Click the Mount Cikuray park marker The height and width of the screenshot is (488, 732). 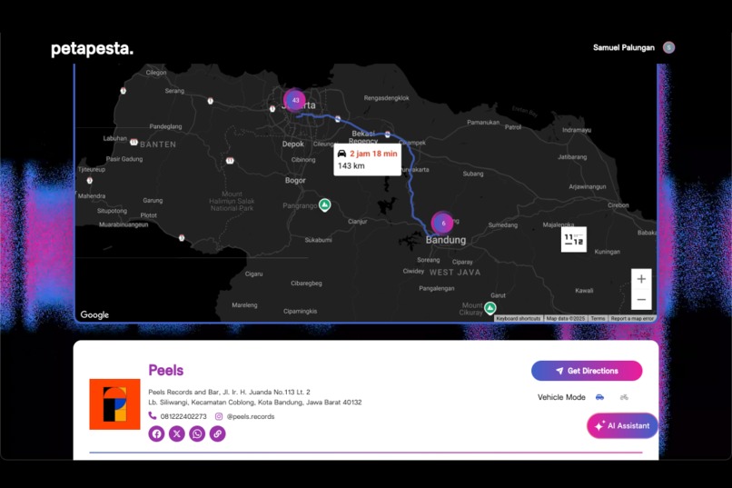click(x=490, y=308)
